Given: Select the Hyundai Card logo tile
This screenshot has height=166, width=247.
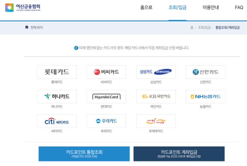Looking at the screenshot, I should [106, 96].
